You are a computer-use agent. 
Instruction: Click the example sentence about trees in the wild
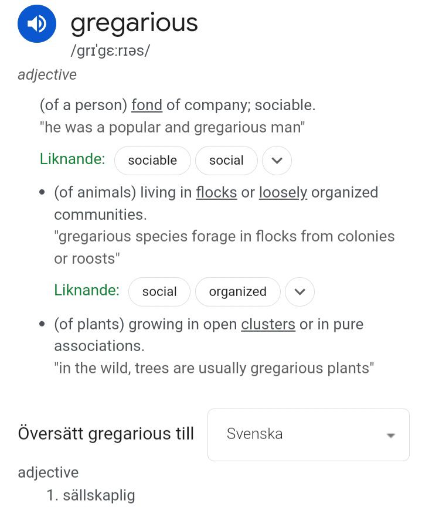pos(214,368)
